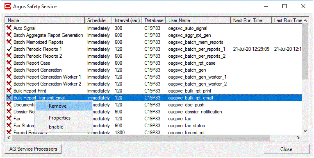
Task: Click user name oagsvc_aggr_rpt_gen
Action: [x=189, y=35]
